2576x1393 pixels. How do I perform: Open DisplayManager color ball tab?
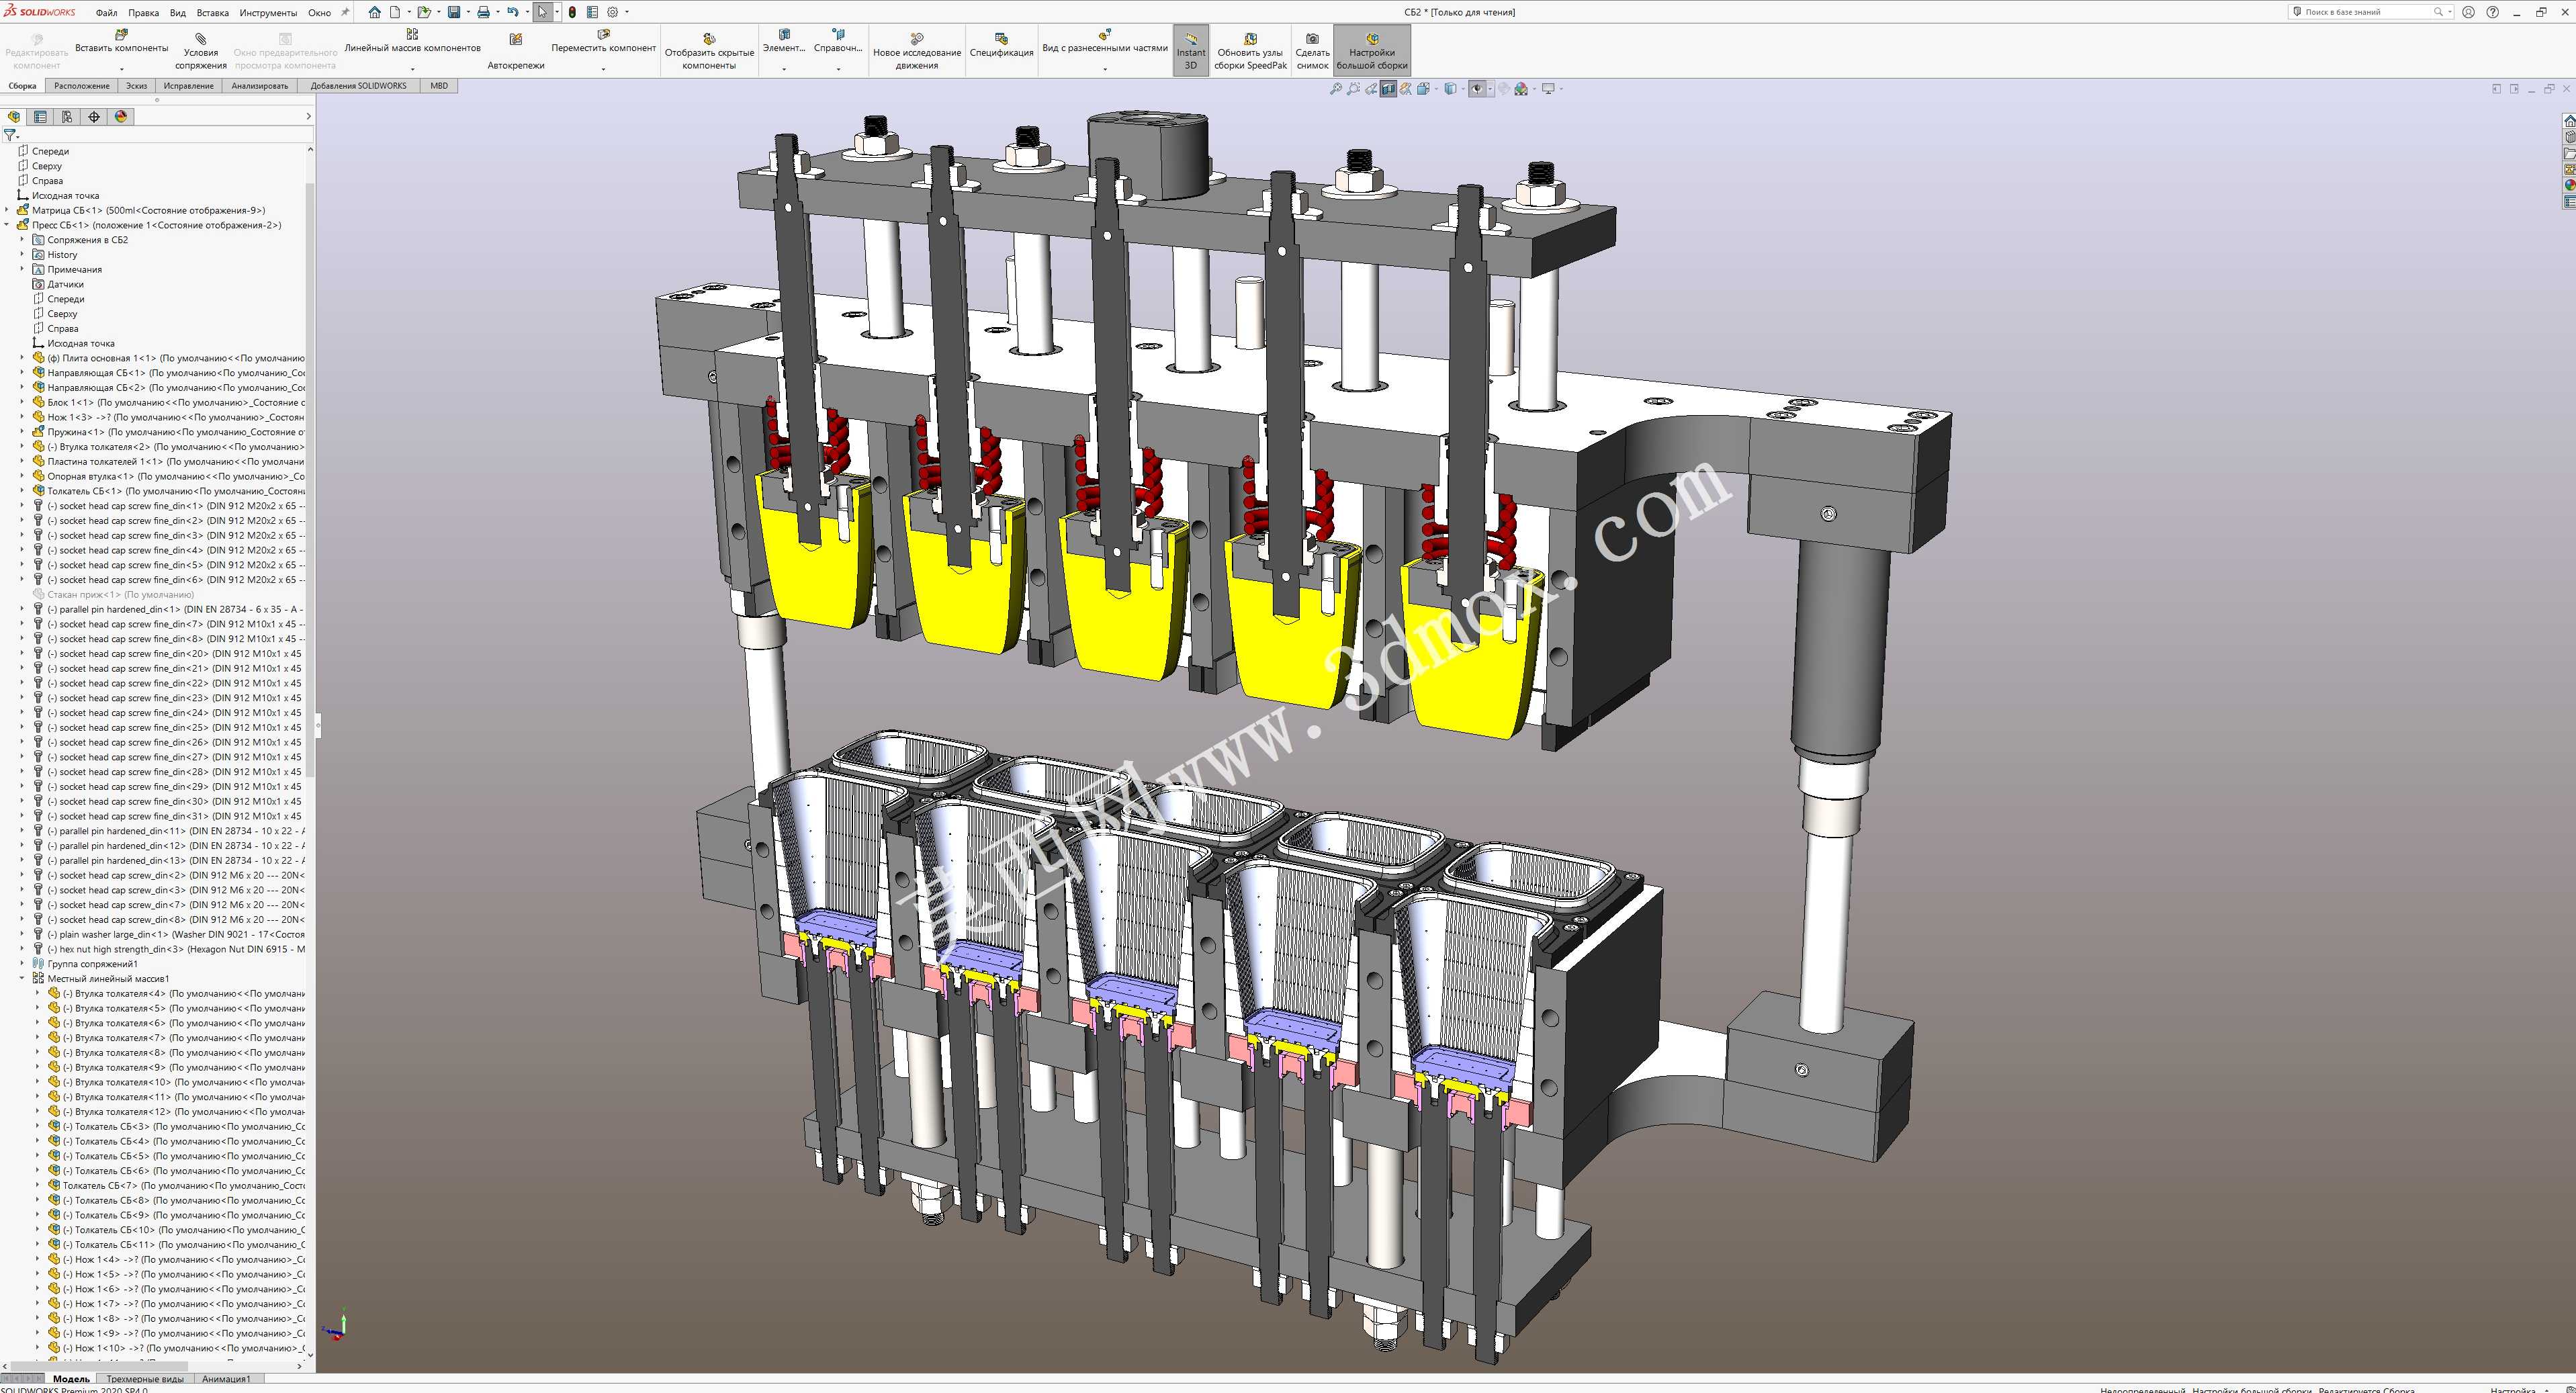coord(121,117)
